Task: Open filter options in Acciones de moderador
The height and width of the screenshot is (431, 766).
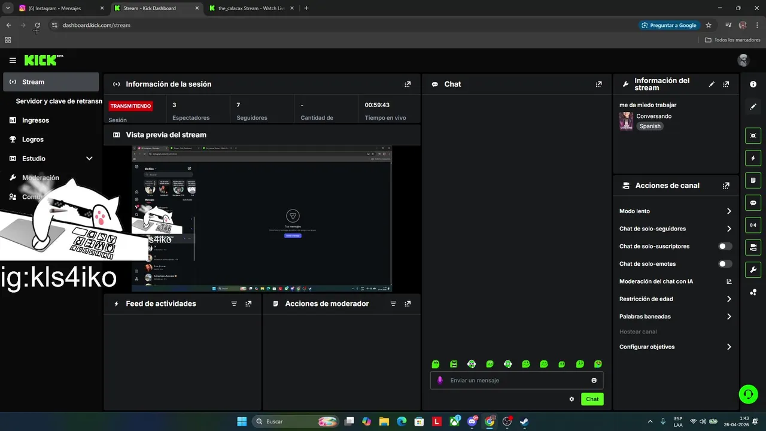Action: (393, 304)
